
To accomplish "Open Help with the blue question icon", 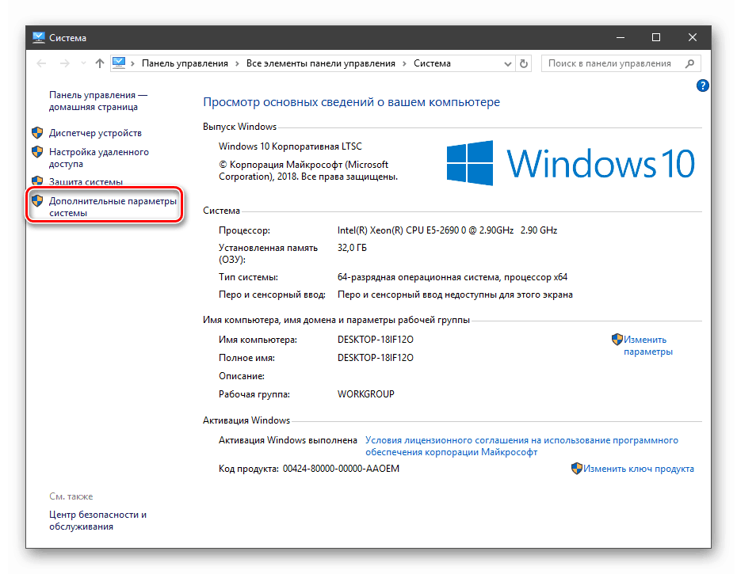I will coord(702,86).
